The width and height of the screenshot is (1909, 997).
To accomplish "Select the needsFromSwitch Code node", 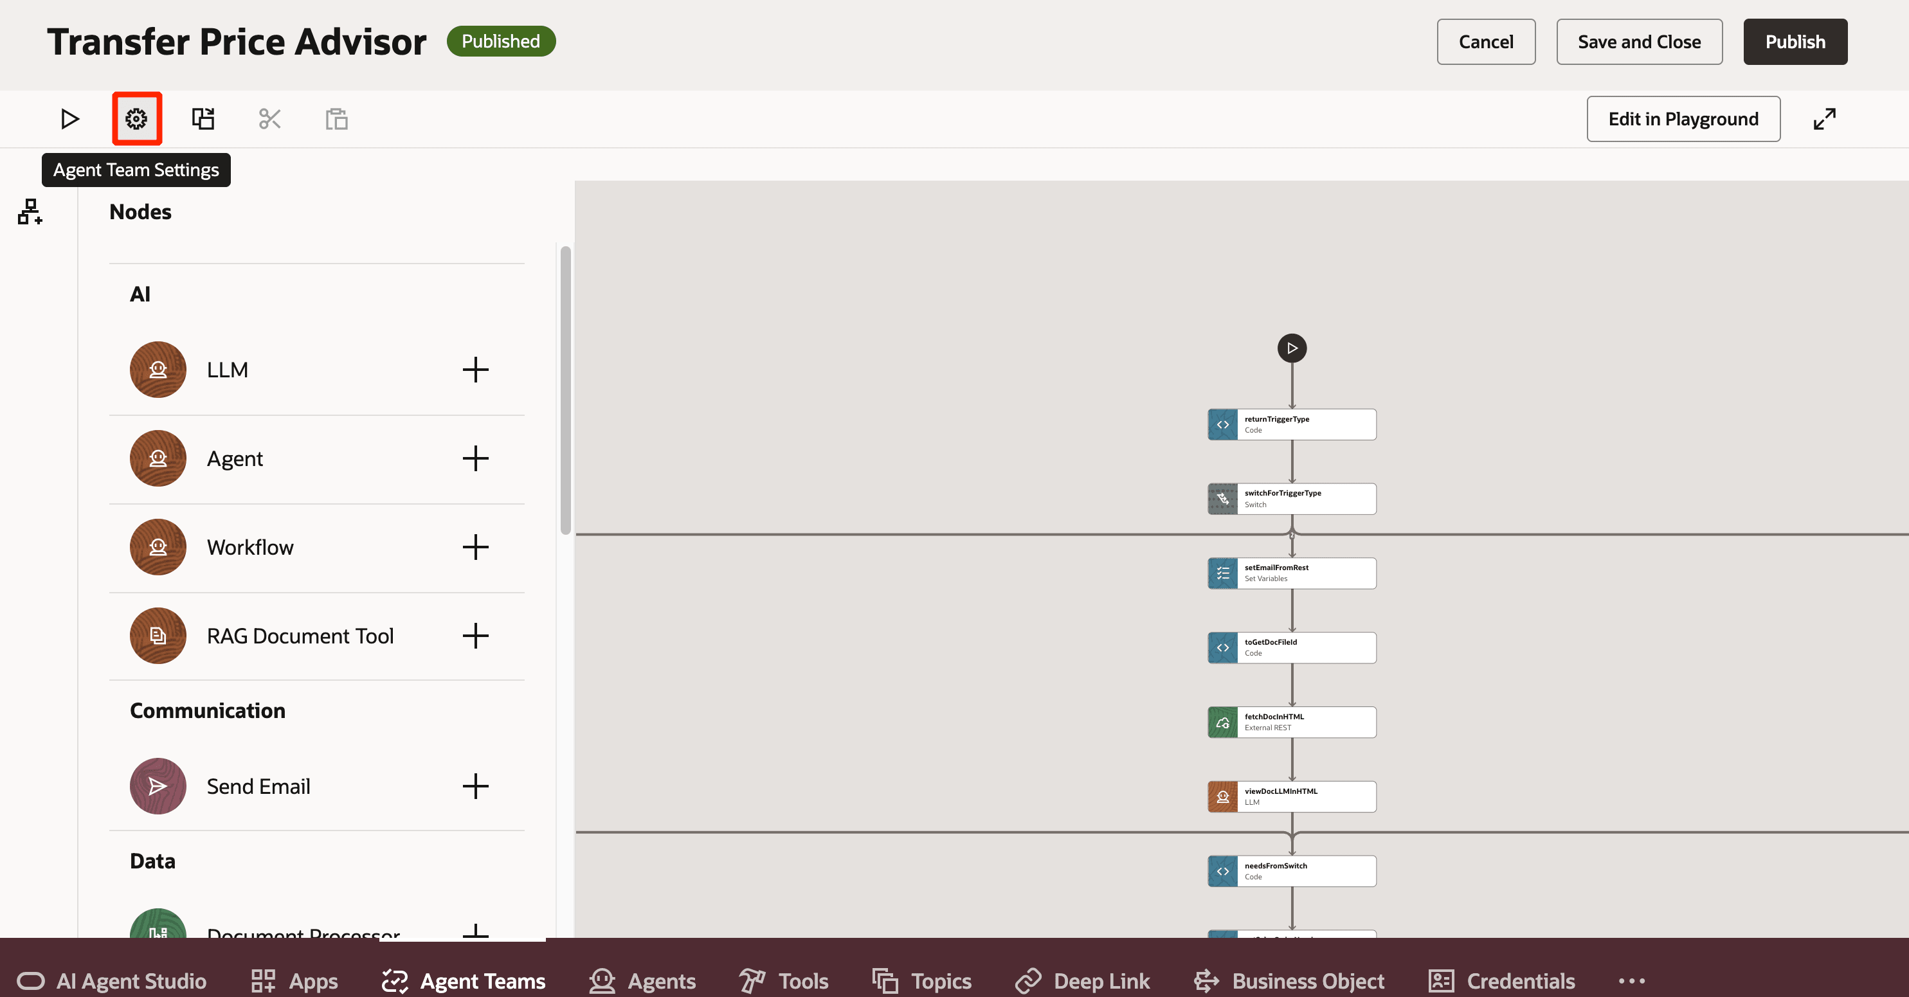I will coord(1292,871).
